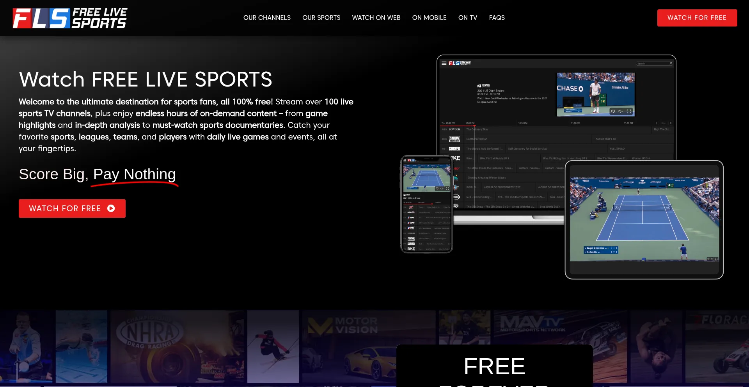Click the search magnifier icon in the guide header
Viewport: 749px width, 387px height.
(x=670, y=63)
